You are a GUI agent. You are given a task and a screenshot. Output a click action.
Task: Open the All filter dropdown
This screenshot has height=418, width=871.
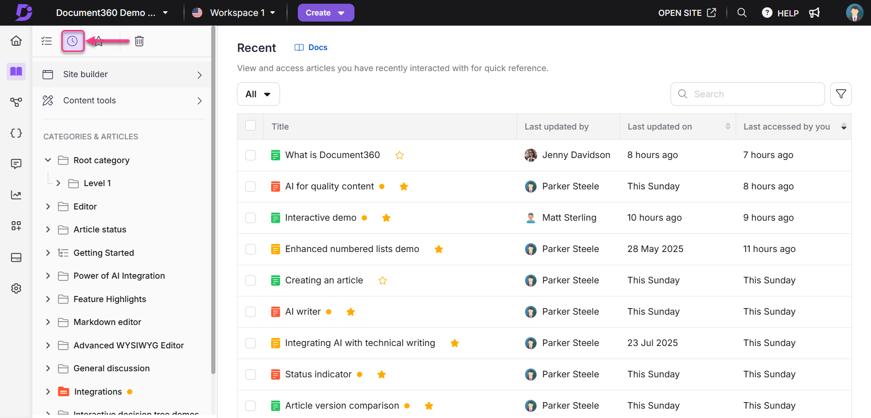pyautogui.click(x=258, y=94)
